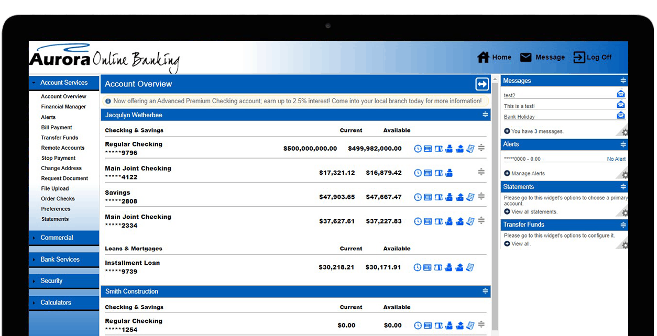This screenshot has height=336, width=657.
Task: Click the handle icon in Messages widget header
Action: pos(623,81)
